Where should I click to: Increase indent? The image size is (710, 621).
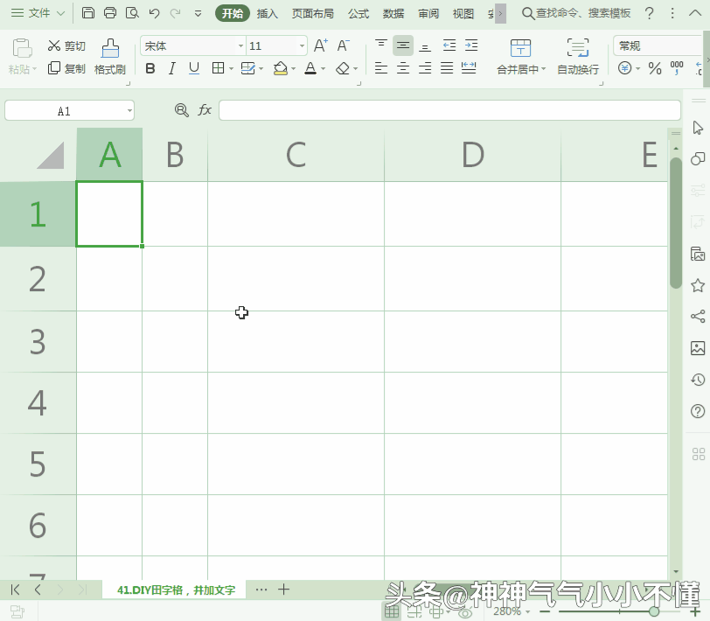pos(471,45)
